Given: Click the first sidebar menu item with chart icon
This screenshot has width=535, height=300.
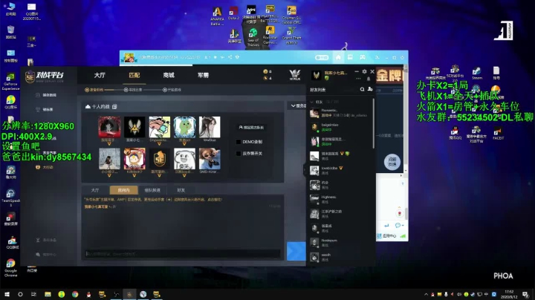Looking at the screenshot, I should tap(46, 95).
